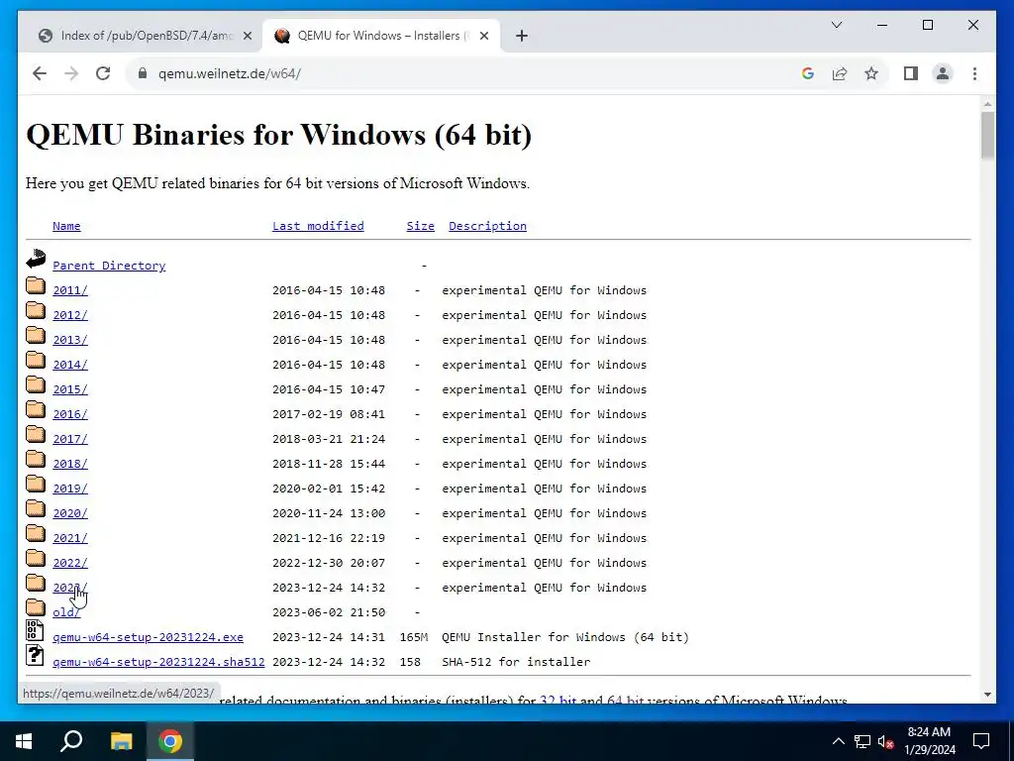This screenshot has width=1014, height=761.
Task: Open the old/ folder link
Action: [x=66, y=612]
